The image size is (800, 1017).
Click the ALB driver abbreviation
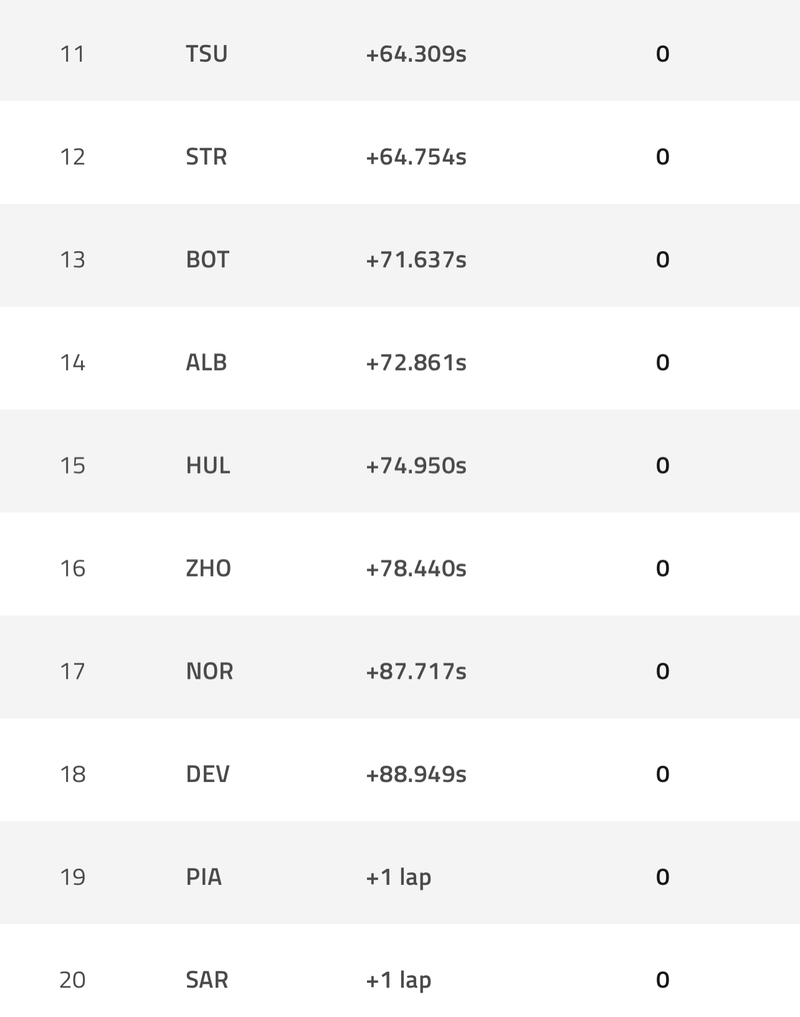(206, 363)
